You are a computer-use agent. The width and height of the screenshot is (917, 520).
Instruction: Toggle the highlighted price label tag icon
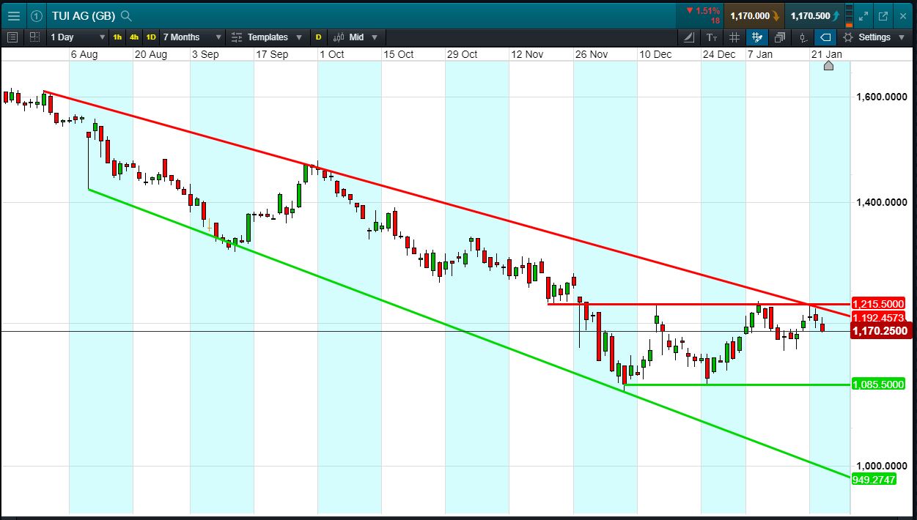[x=826, y=37]
